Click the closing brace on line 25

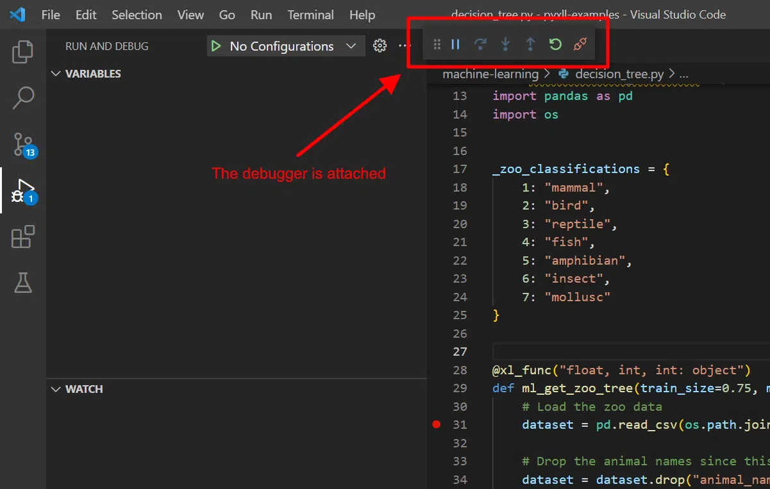(496, 315)
